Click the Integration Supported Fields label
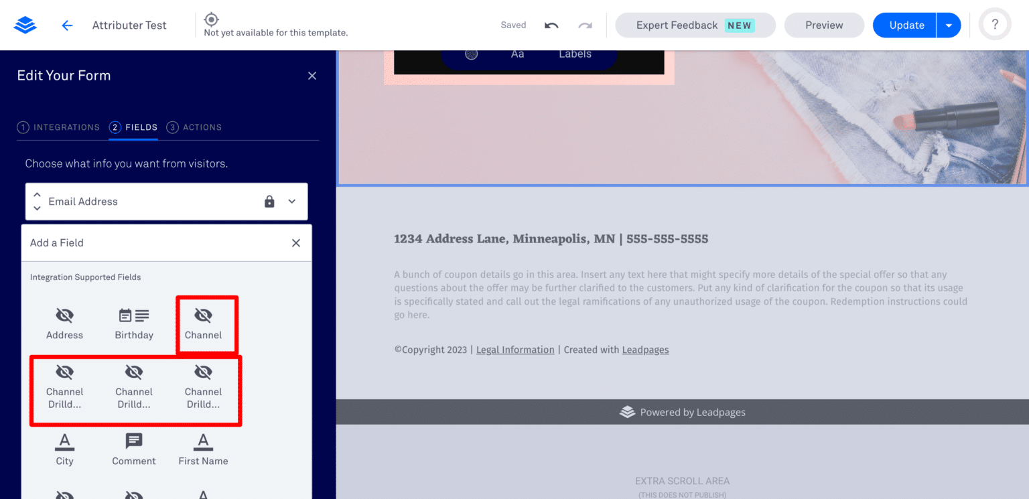 85,277
